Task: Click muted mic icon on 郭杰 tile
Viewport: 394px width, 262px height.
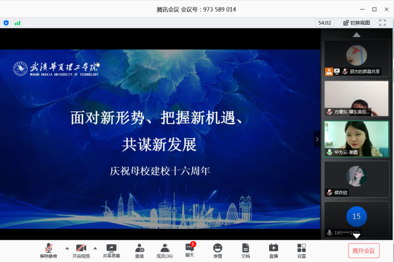Action: point(345,71)
